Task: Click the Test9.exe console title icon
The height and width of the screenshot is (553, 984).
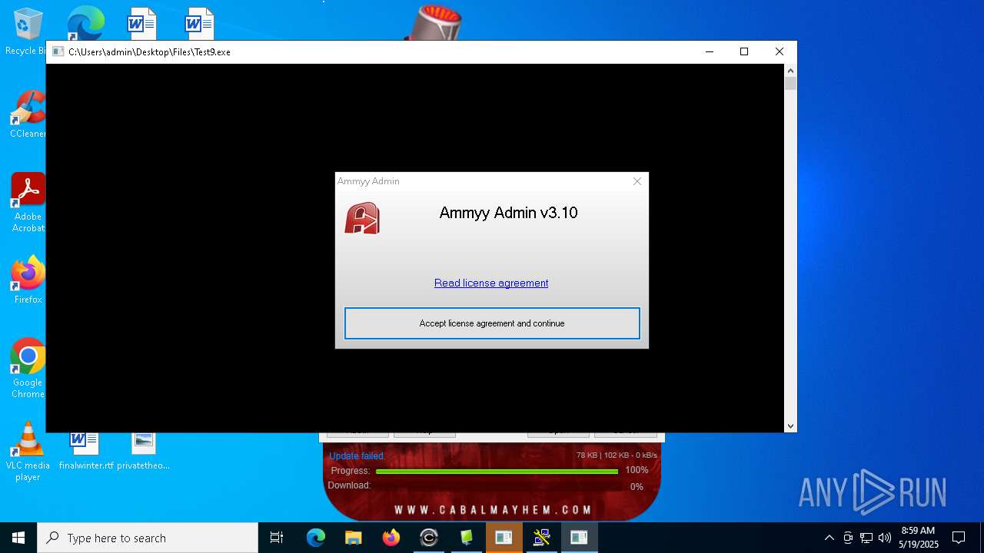Action: click(58, 52)
